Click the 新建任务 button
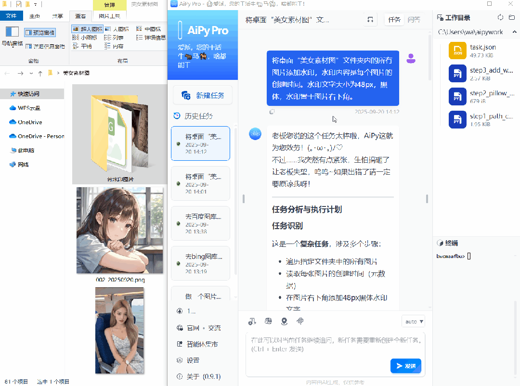 coord(203,95)
